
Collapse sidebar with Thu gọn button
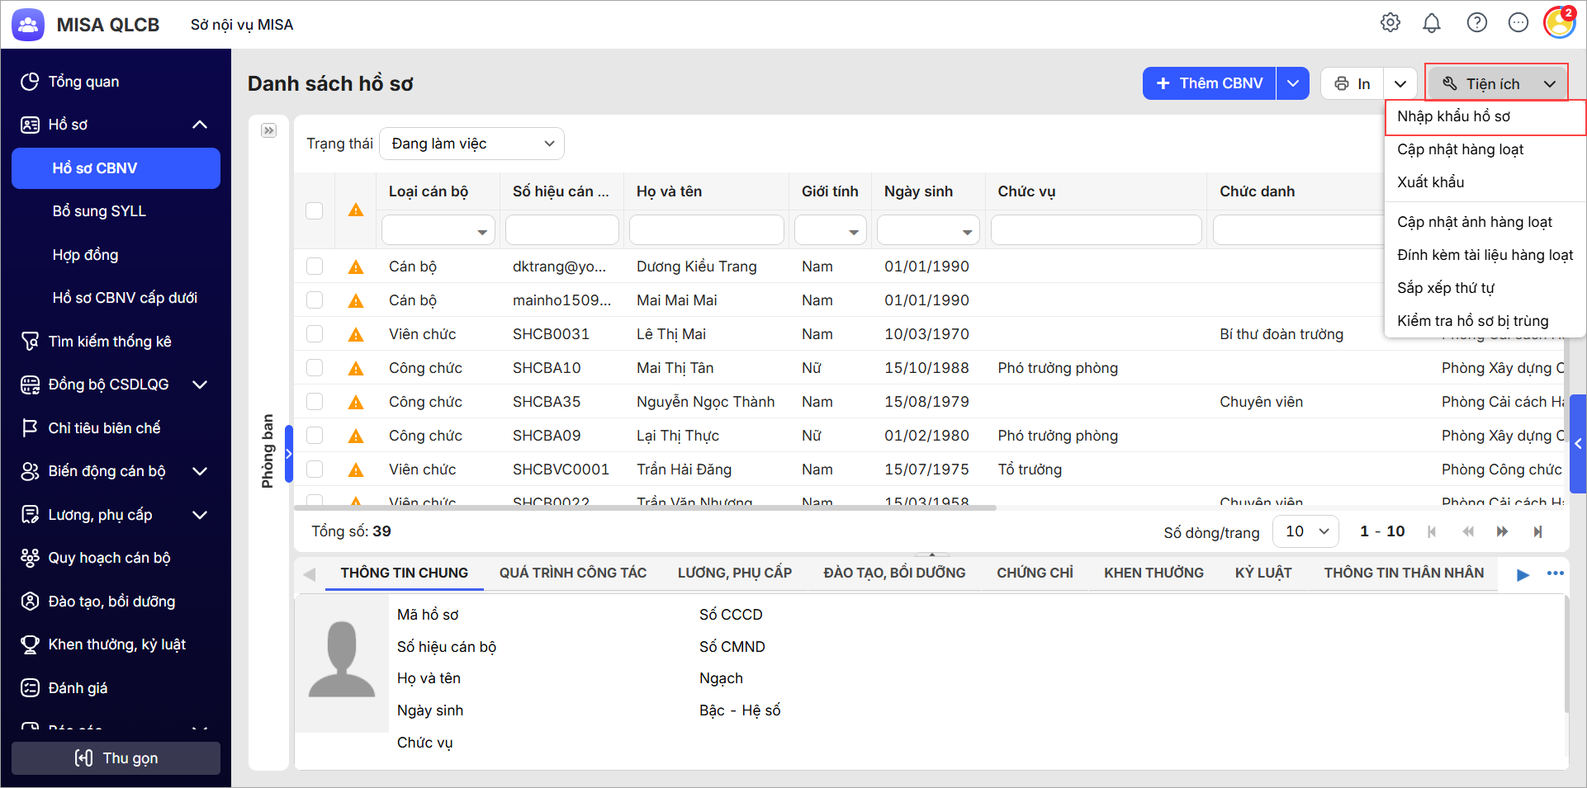click(116, 757)
